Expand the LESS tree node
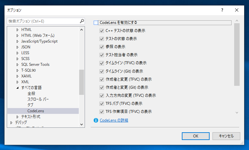Viewport: 249px width, 150px height. tap(18, 53)
